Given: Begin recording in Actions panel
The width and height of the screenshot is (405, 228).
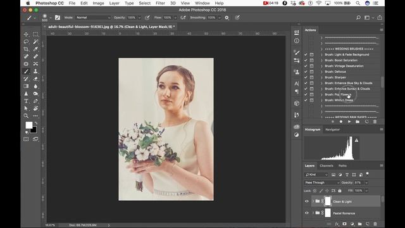Looking at the screenshot, I should click(341, 122).
